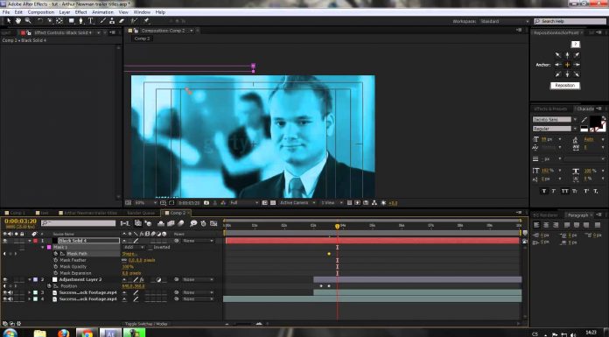Select the Clone Stamp tool
This screenshot has width=609, height=337.
(112, 21)
